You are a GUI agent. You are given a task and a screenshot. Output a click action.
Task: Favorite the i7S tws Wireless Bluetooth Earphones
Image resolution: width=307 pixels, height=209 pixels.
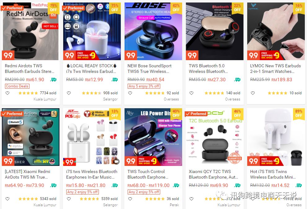69,199
